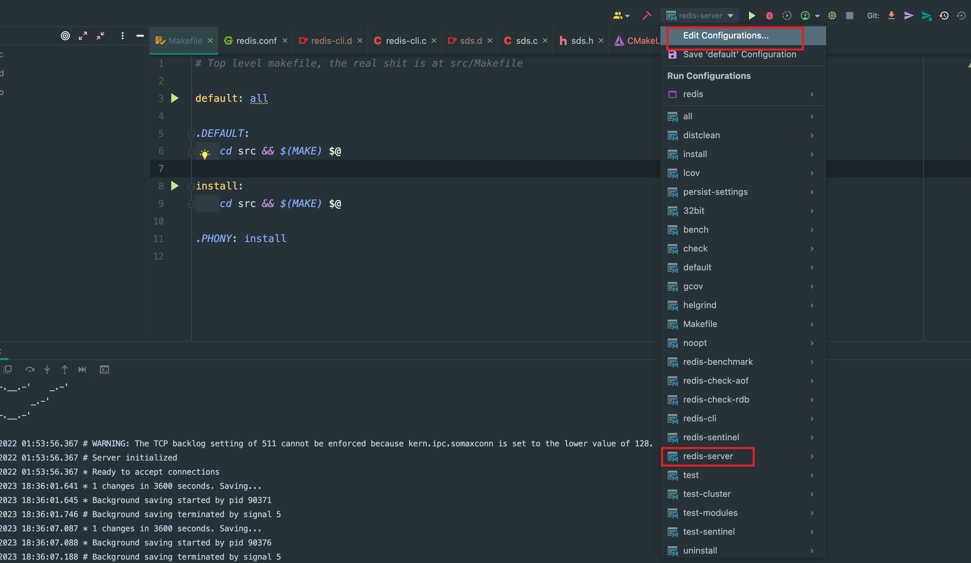Click the Build hammer icon
971x563 pixels.
tap(647, 16)
